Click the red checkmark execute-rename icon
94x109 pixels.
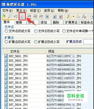[21, 17]
